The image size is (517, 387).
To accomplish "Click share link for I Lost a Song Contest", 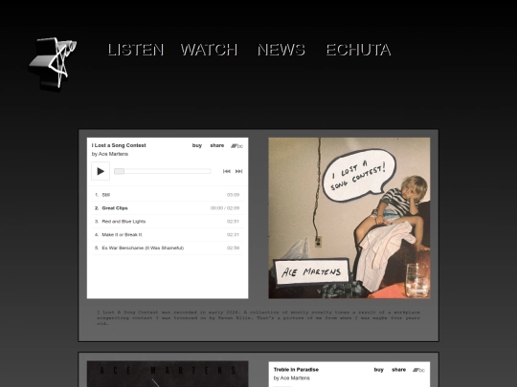I will coord(217,145).
